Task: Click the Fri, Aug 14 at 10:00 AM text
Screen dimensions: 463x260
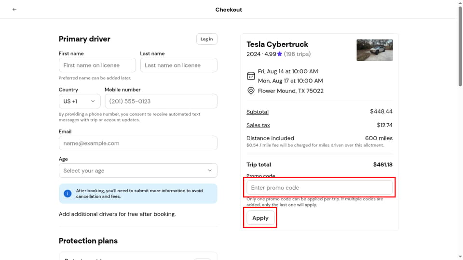Action: click(x=288, y=71)
